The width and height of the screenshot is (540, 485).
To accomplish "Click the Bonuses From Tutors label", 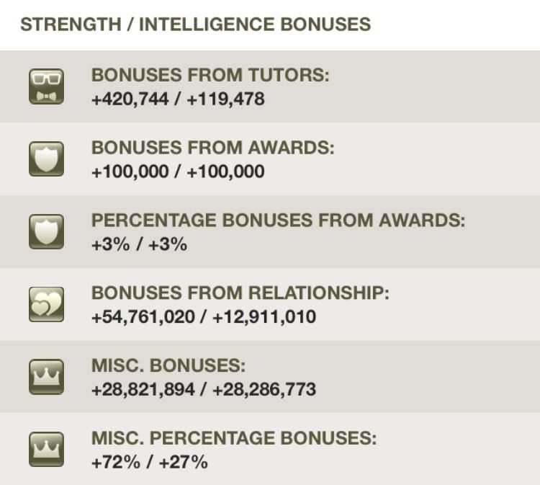I will point(210,75).
